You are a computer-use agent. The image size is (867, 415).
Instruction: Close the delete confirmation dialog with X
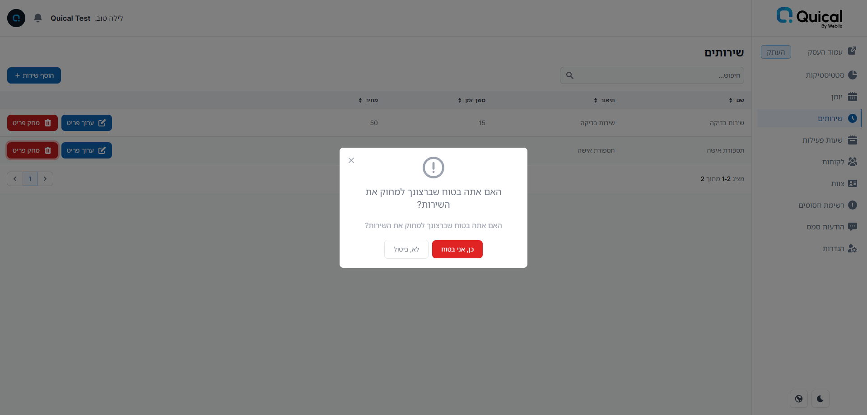(x=351, y=160)
